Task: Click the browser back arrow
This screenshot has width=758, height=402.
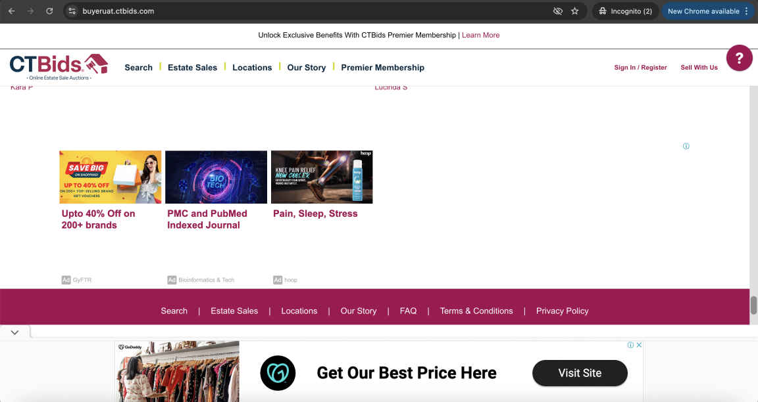Action: click(x=11, y=11)
